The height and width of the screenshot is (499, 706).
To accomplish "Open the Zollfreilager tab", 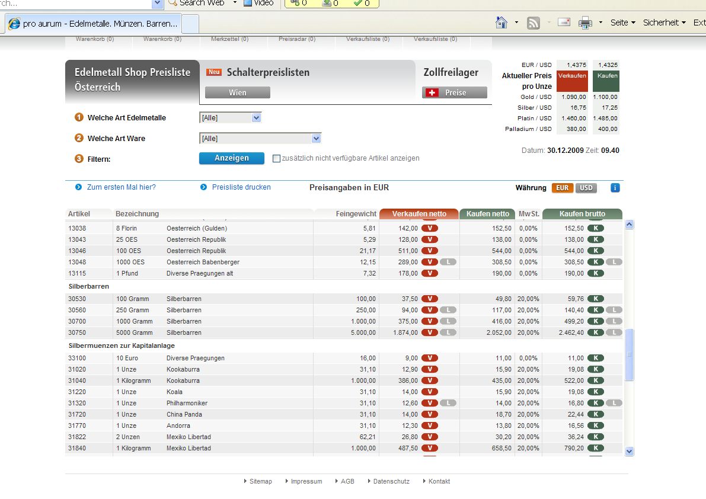I will tap(451, 72).
